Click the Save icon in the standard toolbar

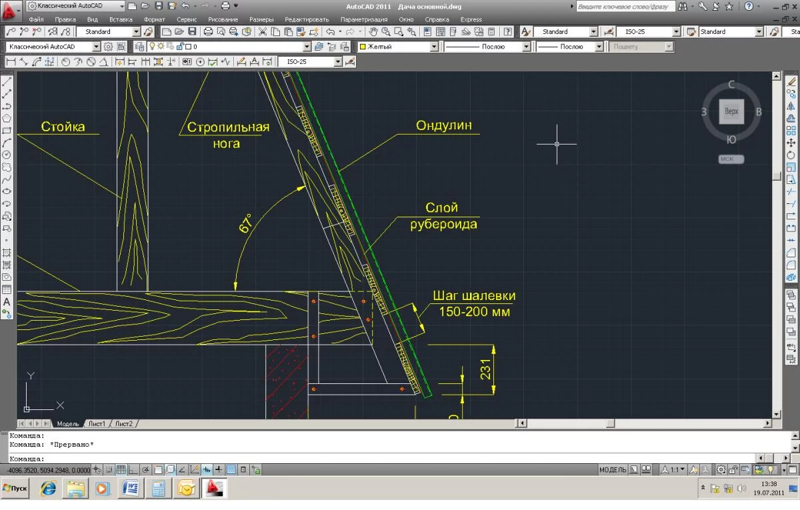192,32
